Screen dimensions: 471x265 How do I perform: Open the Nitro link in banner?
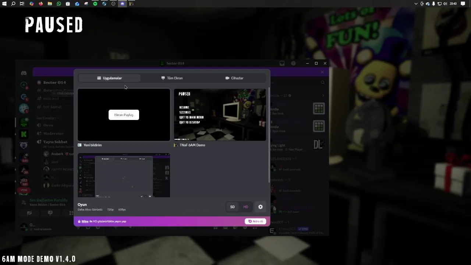coord(85,221)
